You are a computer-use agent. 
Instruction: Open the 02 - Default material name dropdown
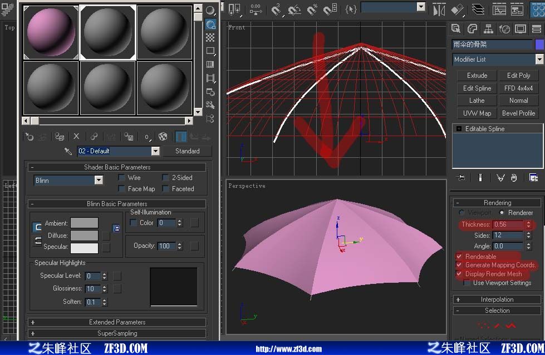click(x=155, y=151)
